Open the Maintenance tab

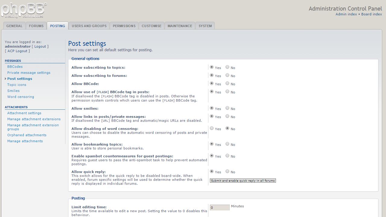coord(180,26)
